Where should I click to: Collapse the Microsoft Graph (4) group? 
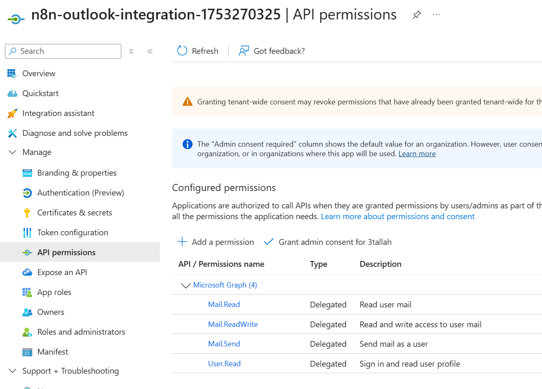(186, 285)
